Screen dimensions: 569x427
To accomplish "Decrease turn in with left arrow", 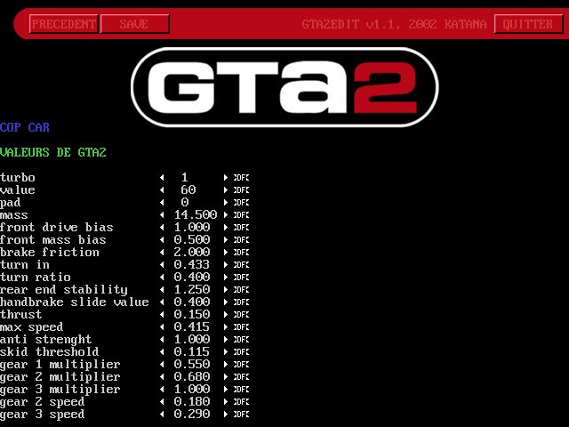I will [x=162, y=265].
